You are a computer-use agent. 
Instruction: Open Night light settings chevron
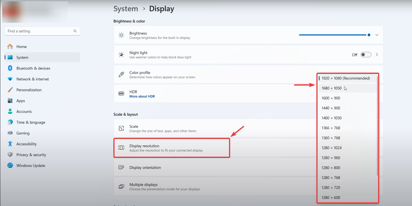tap(377, 55)
